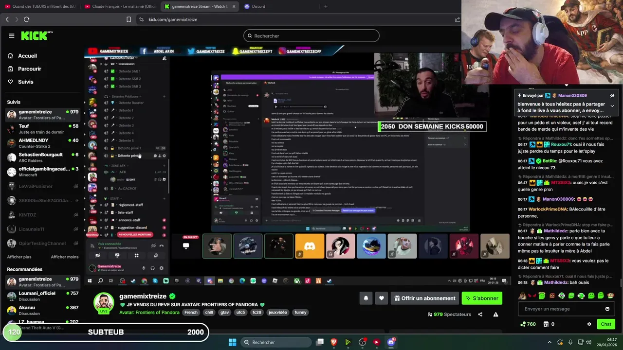Open SebastienBourgault channel in sidebar
The width and height of the screenshot is (623, 350).
click(x=42, y=157)
